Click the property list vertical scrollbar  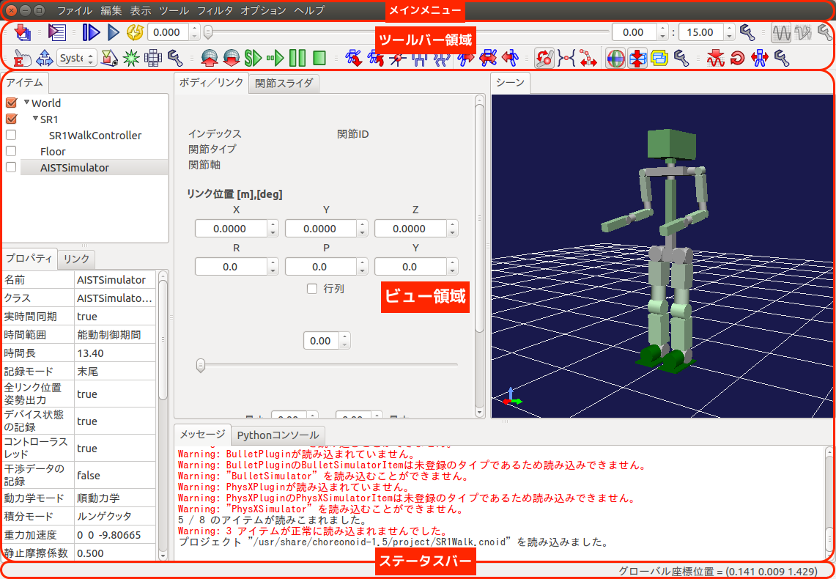tap(163, 340)
